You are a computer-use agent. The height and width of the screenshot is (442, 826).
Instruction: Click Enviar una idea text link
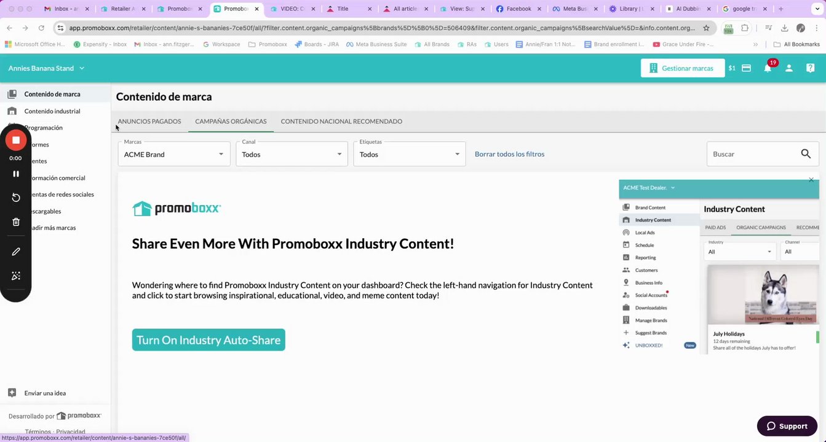coord(45,393)
